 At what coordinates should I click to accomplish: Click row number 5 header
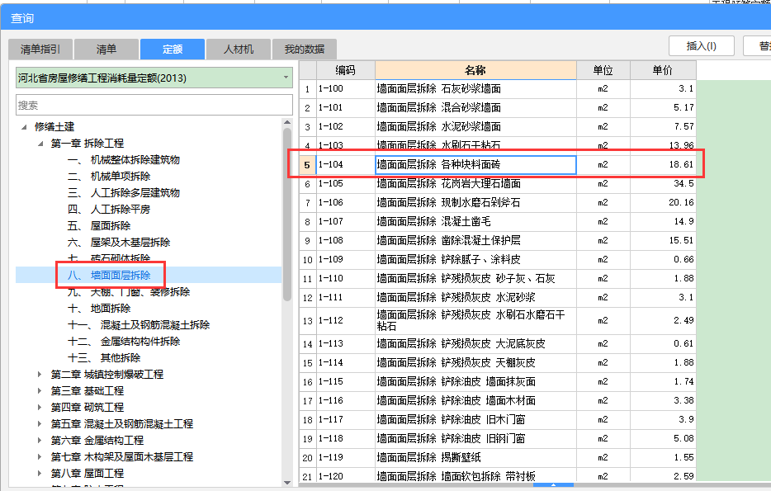pos(307,165)
